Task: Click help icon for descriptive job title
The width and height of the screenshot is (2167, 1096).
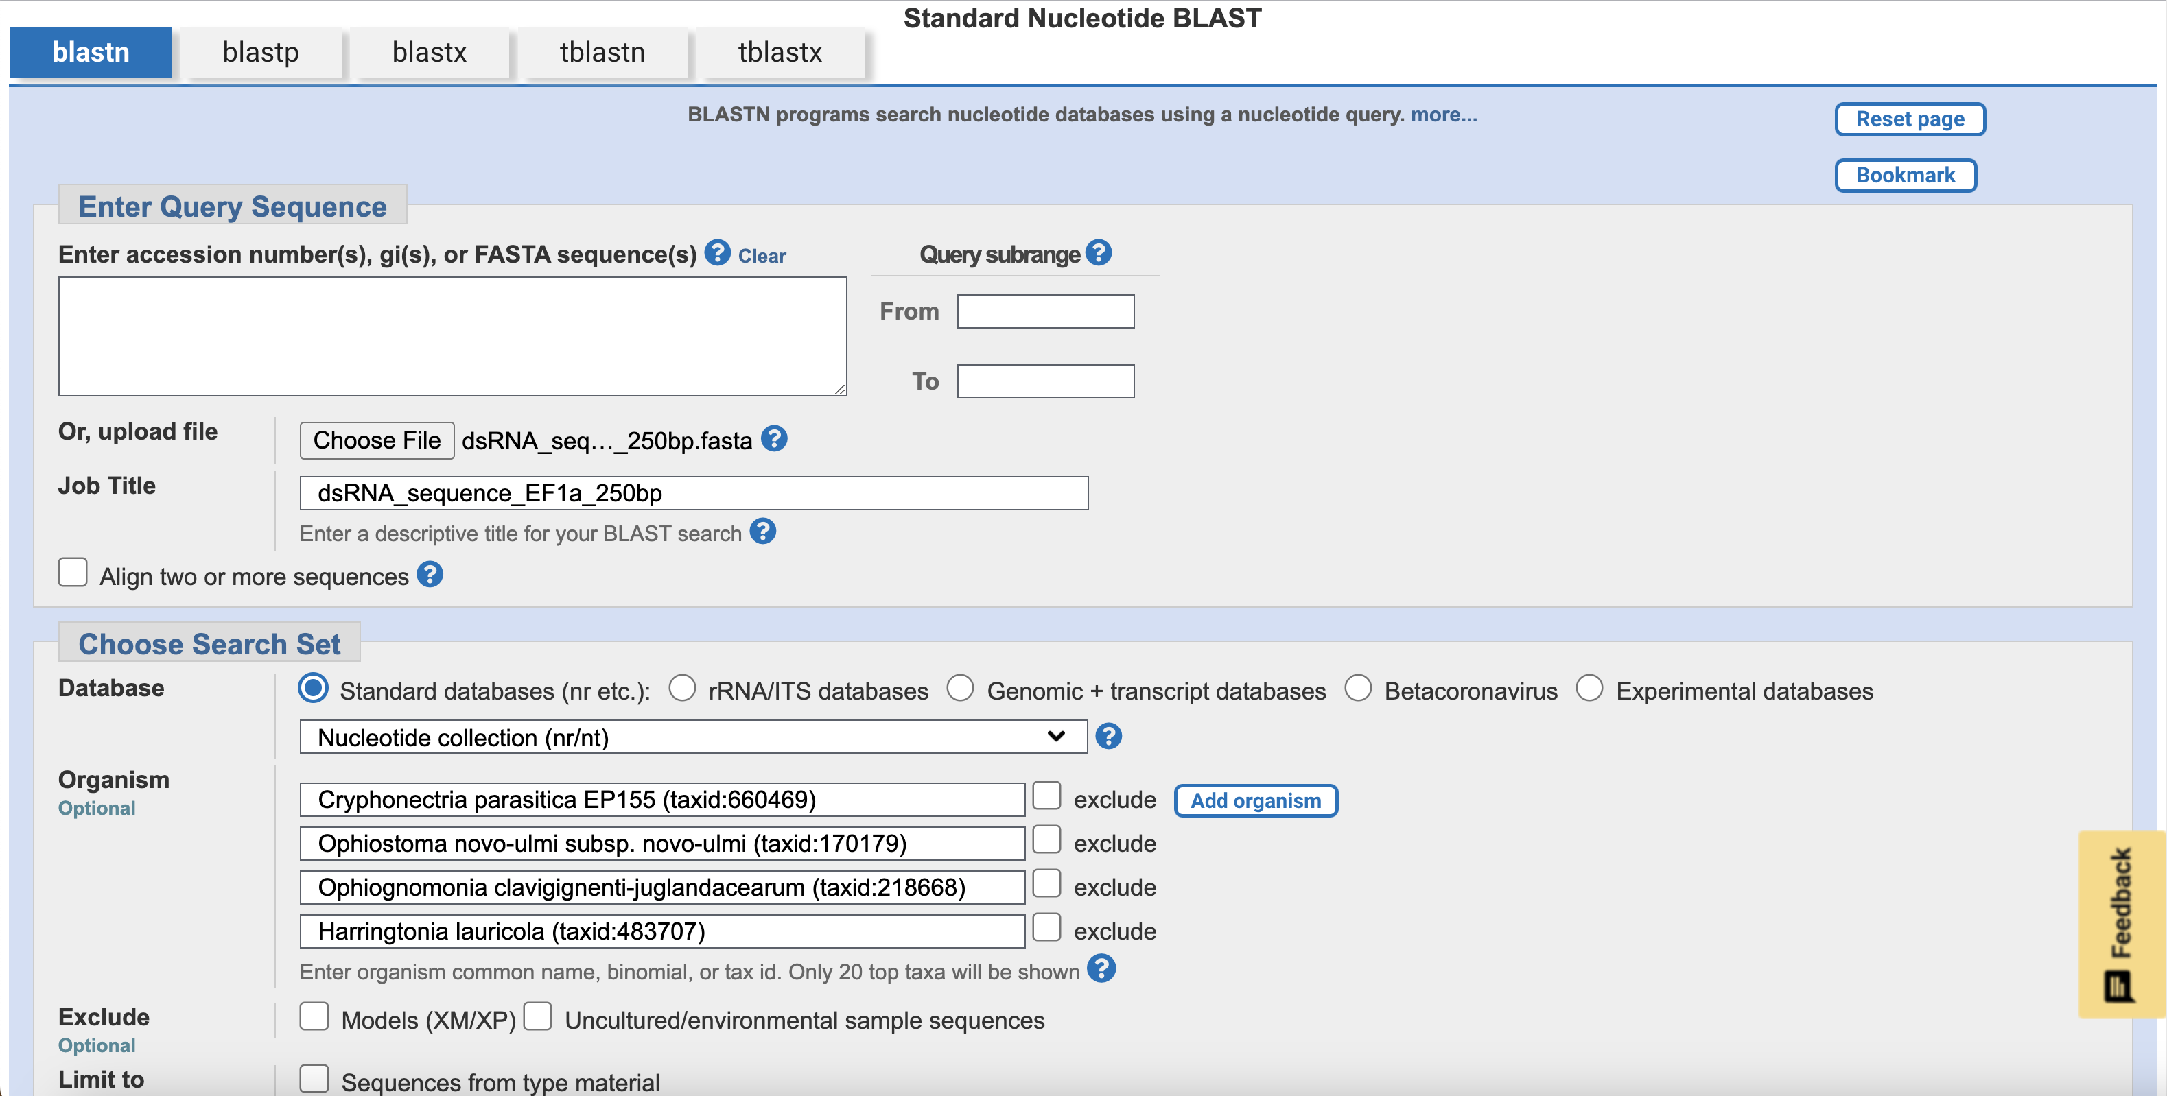Action: (762, 532)
